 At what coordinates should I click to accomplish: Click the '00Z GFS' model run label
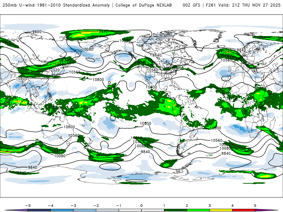tap(191, 5)
